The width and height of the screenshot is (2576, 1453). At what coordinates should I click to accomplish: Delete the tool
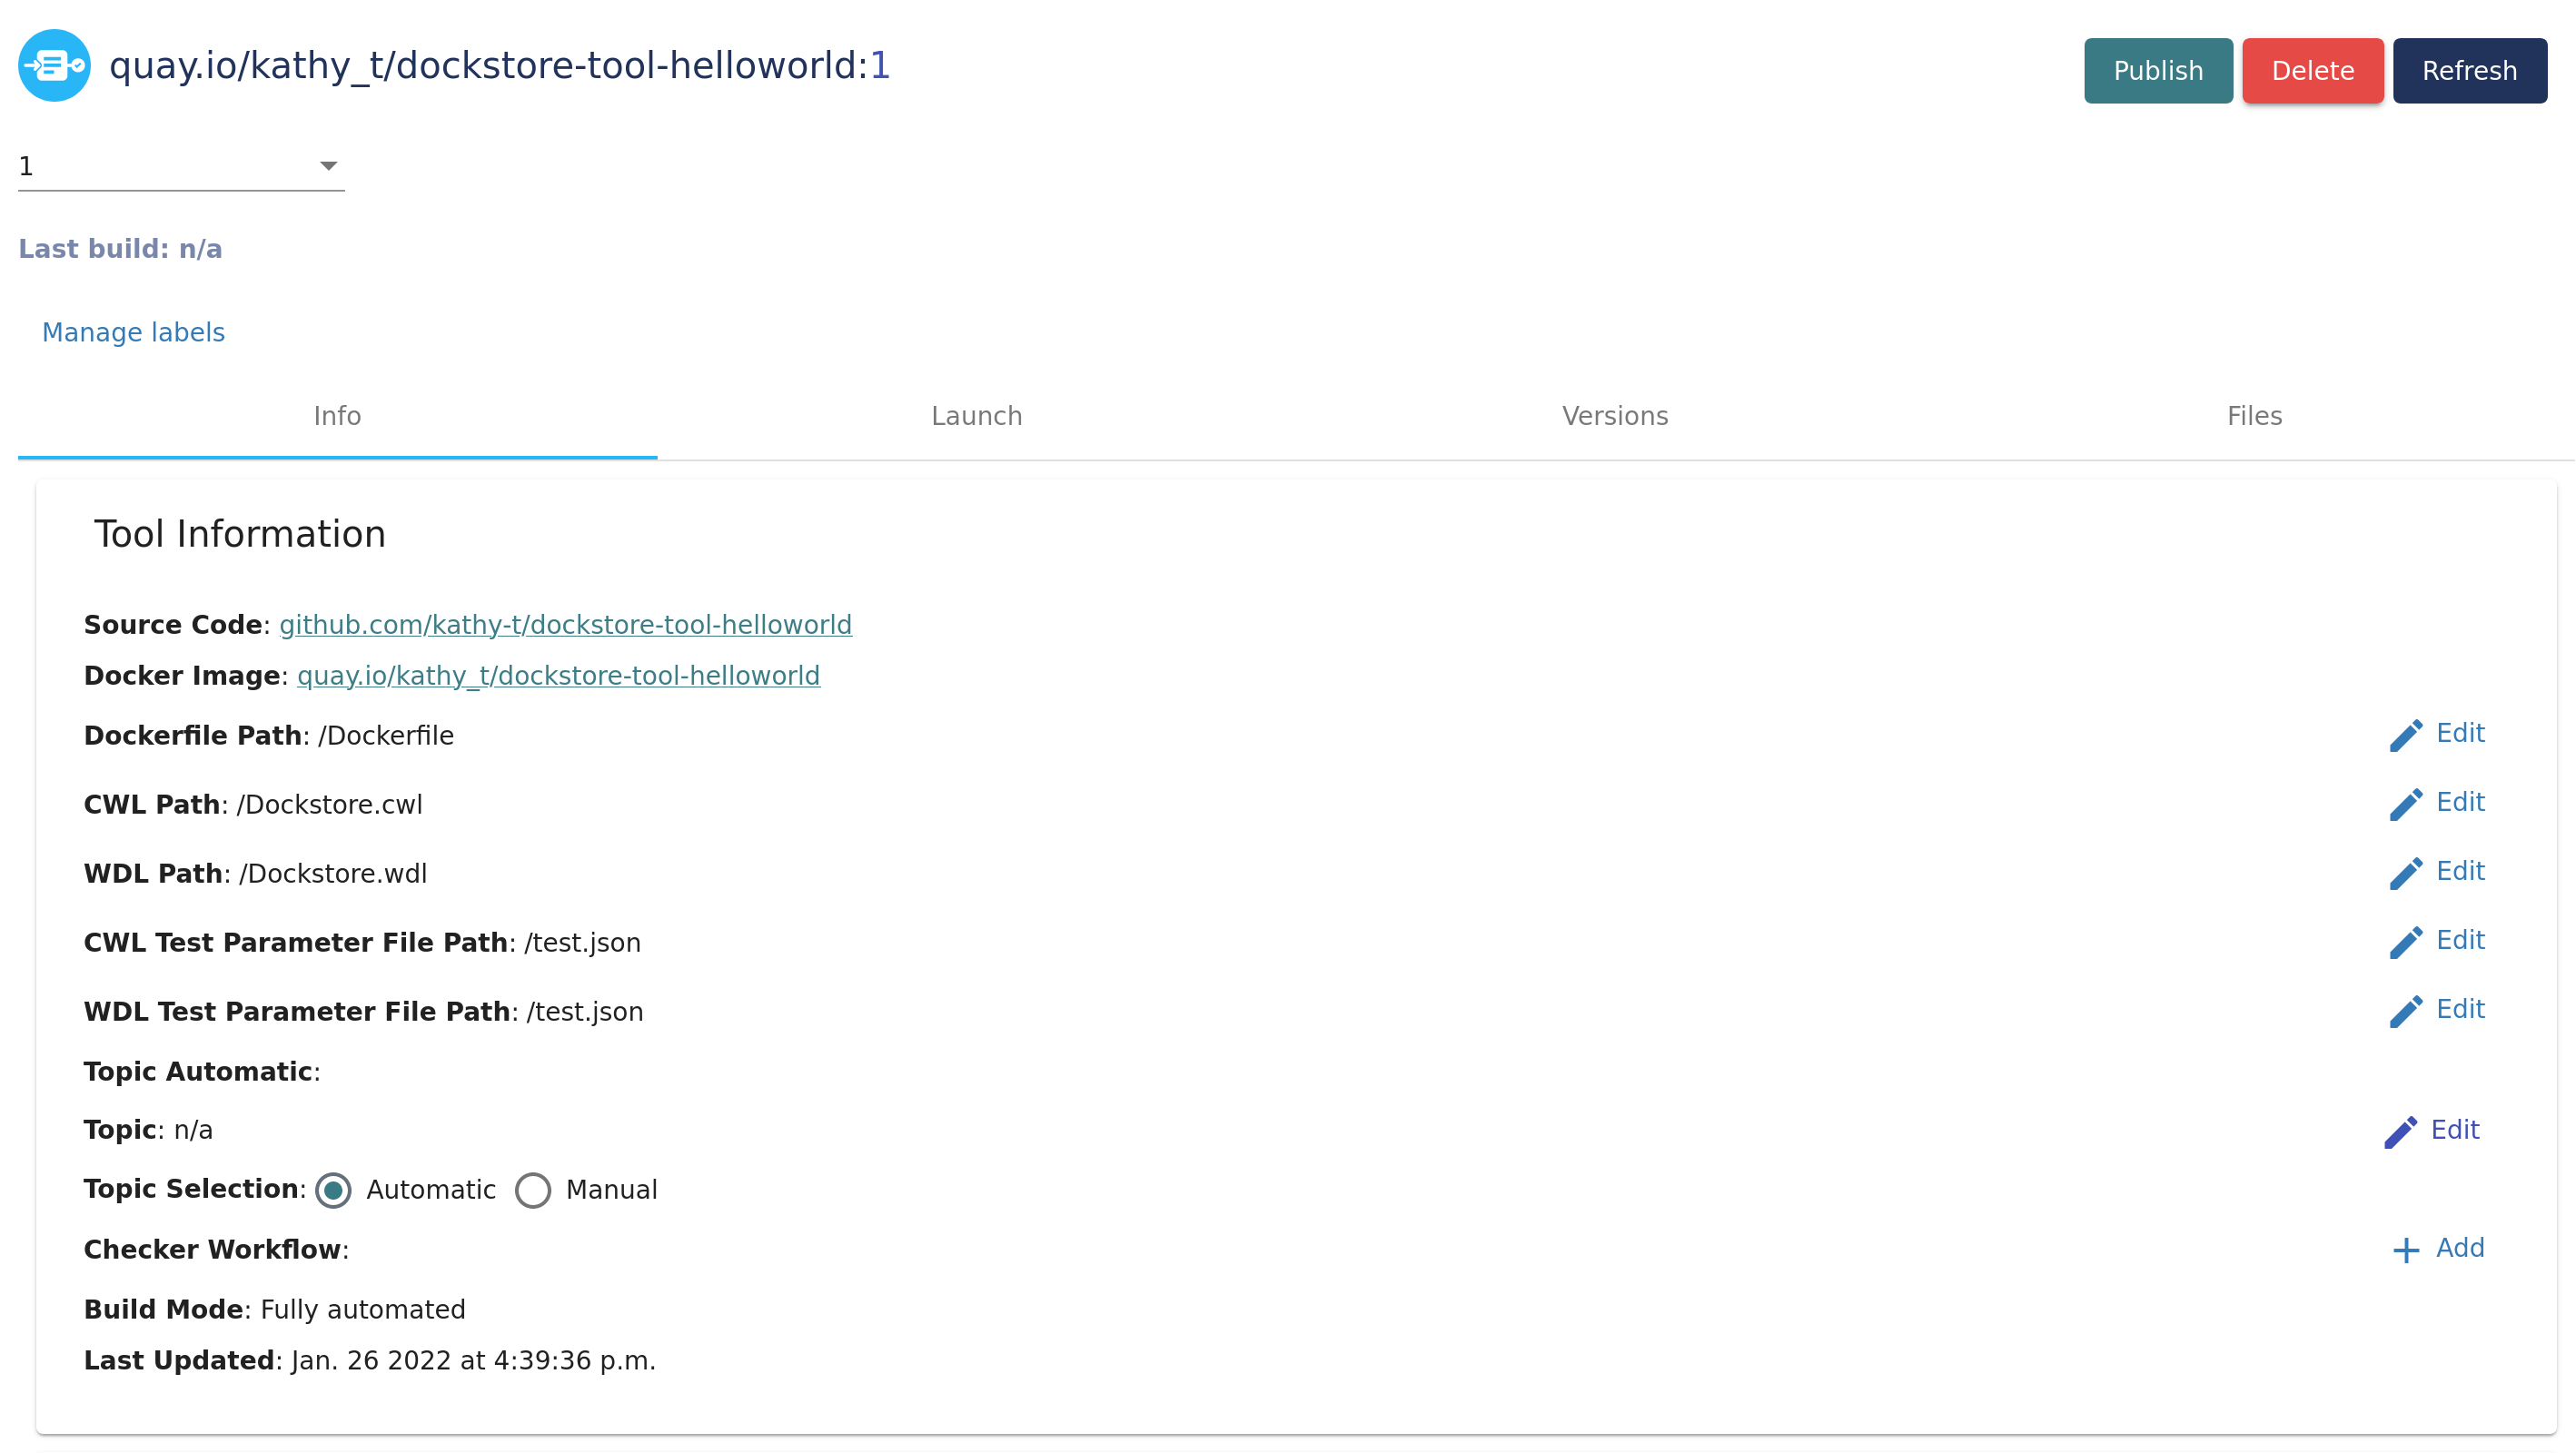coord(2313,70)
